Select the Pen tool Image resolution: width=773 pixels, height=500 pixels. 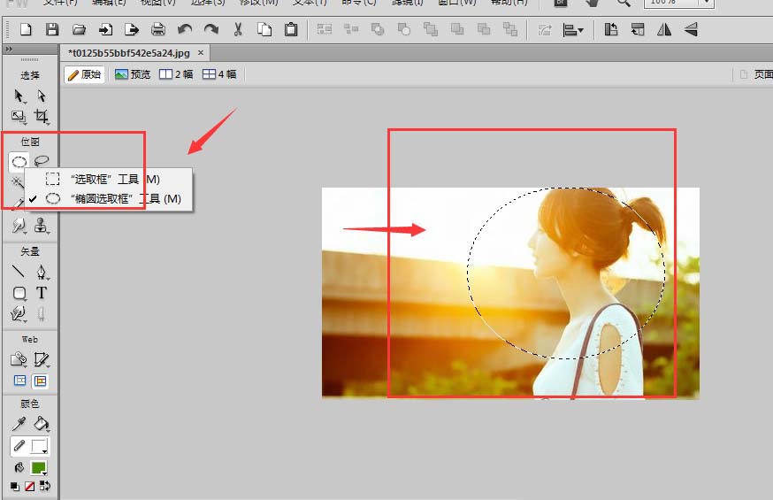pos(42,272)
